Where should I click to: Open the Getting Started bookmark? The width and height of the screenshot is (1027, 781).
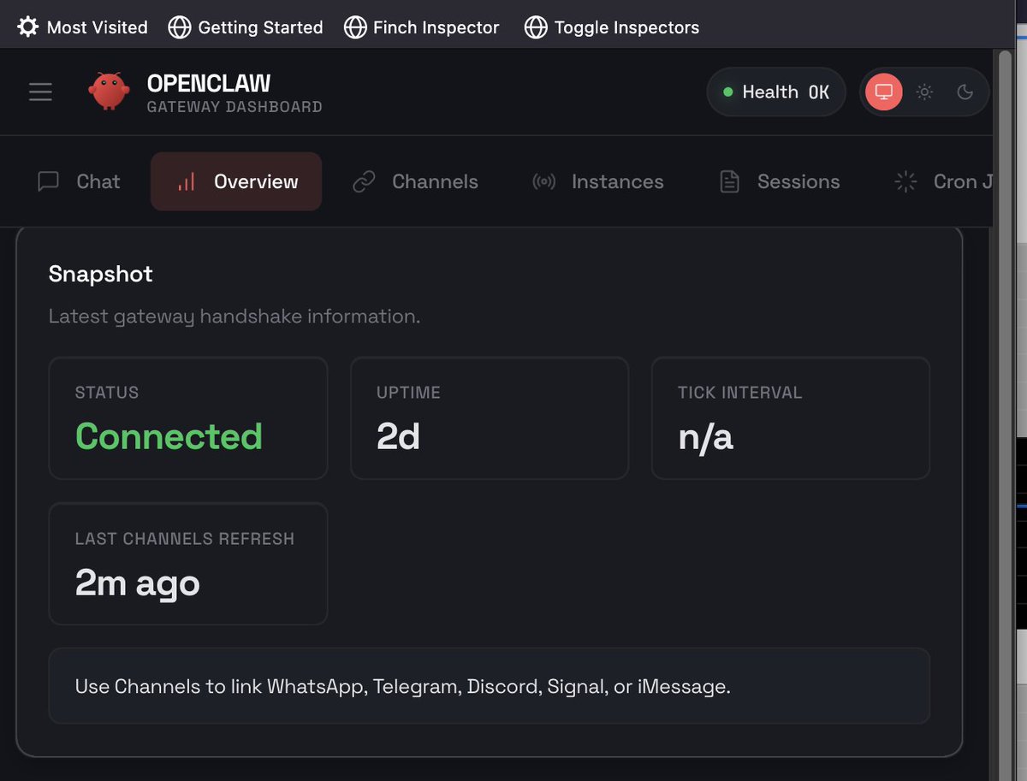[x=246, y=27]
